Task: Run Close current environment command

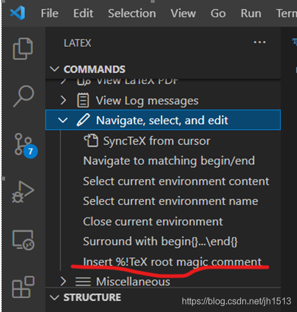Action: [153, 222]
